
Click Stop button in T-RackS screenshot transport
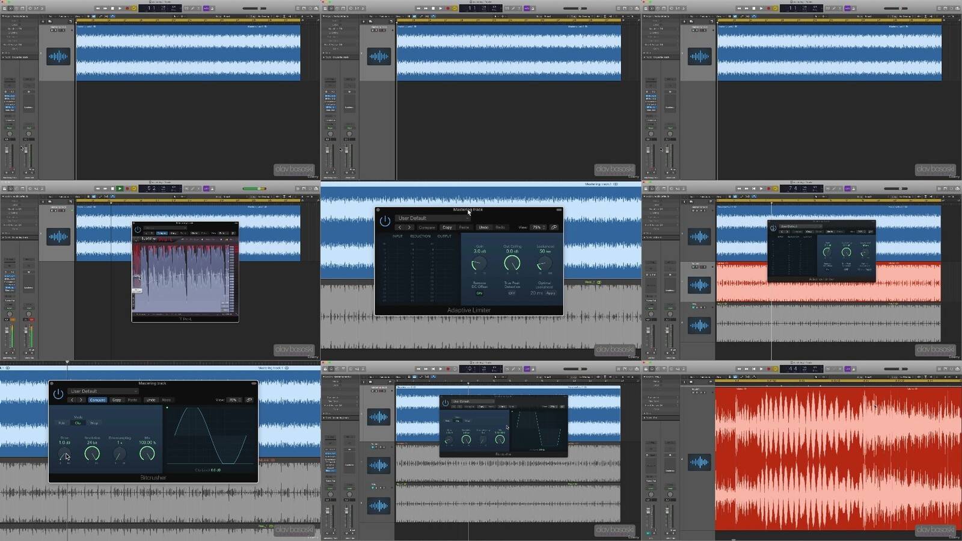tap(112, 188)
